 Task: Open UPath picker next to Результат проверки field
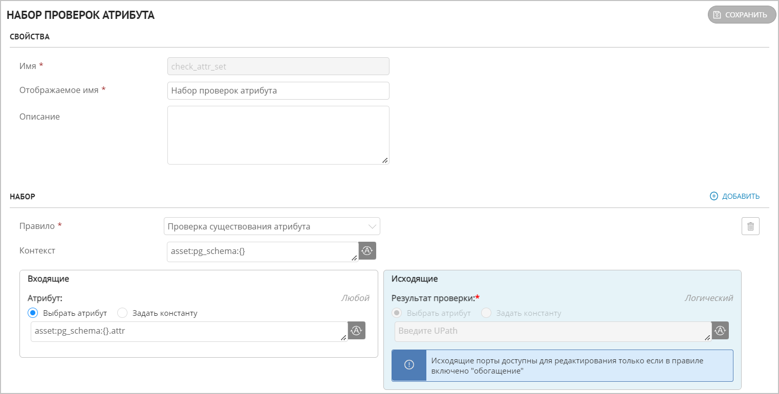(720, 331)
